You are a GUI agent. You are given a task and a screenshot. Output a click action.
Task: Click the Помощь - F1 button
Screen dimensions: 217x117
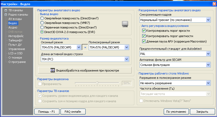pyautogui.click(x=47, y=111)
